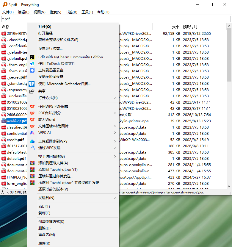Viewport: 232px width, 247px height.
Task: Expand the 打开方式(H) submenu arrow
Action: 115,98
